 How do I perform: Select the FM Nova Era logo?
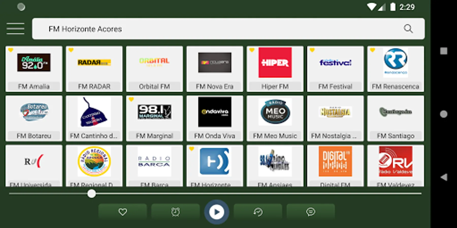pos(215,62)
